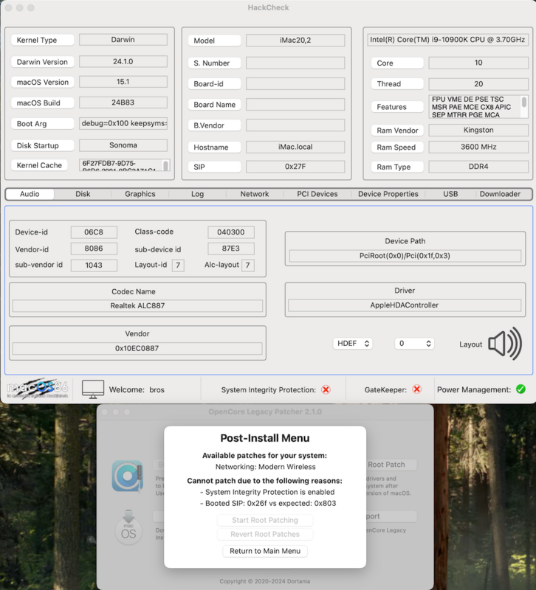Click the Ram Vendor value Kingston
The image size is (536, 590).
point(478,130)
